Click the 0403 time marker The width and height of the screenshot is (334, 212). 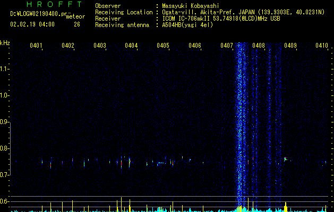(100, 46)
